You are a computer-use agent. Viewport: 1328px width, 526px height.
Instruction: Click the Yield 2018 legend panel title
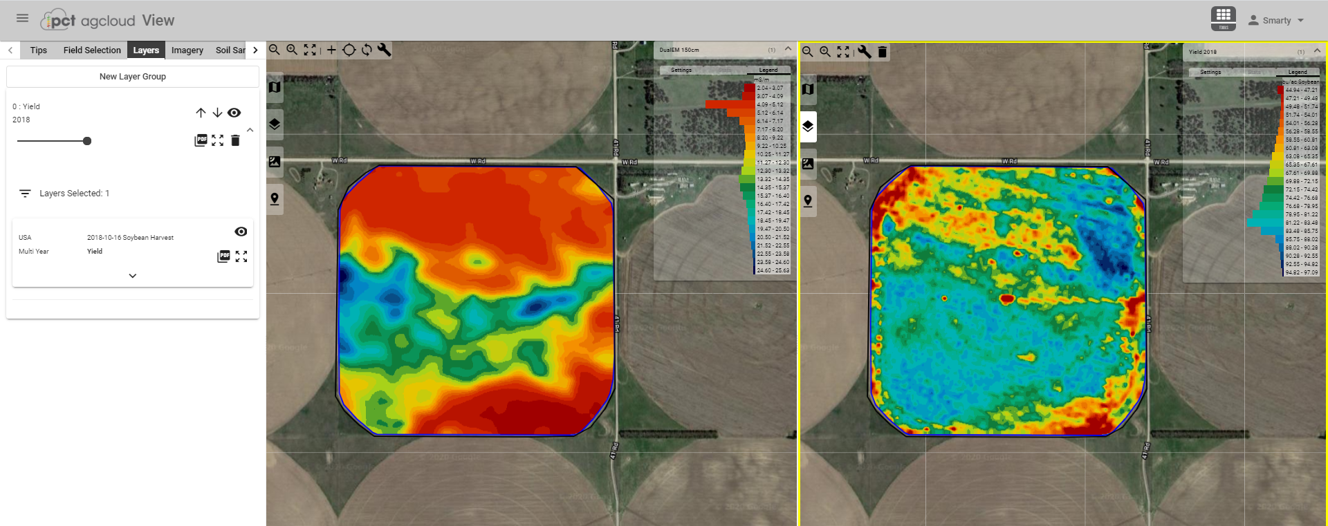pos(1203,52)
